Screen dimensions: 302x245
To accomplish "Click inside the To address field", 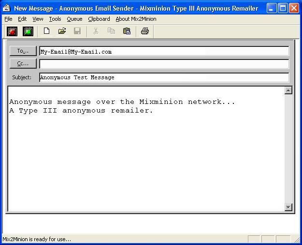I will point(164,51).
